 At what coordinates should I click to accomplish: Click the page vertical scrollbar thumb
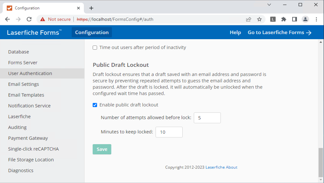click(321, 162)
